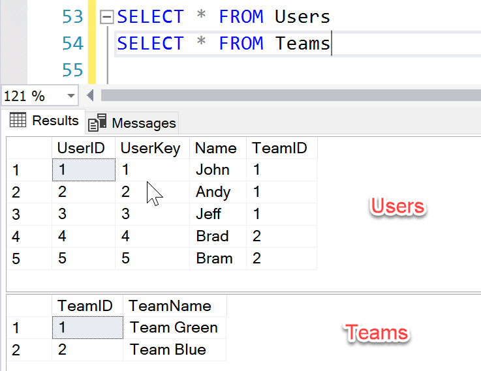Open the Messages tab
Viewport: 481px width, 371px height.
coord(143,123)
